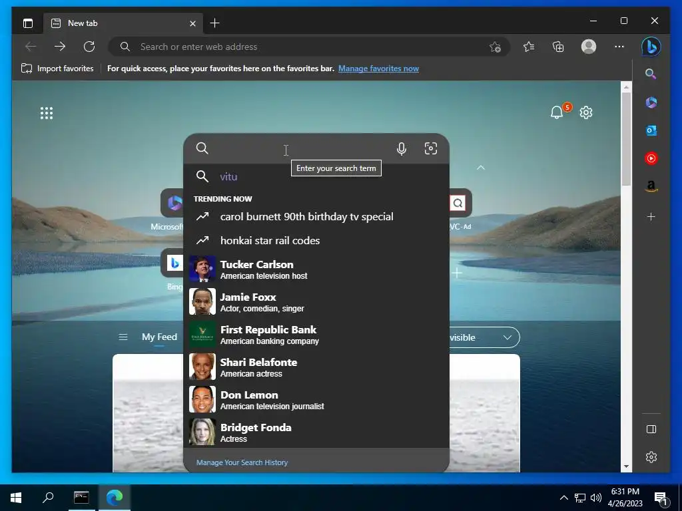Screen dimensions: 682x511
Task: Show hidden system tray icons
Action: point(563,498)
